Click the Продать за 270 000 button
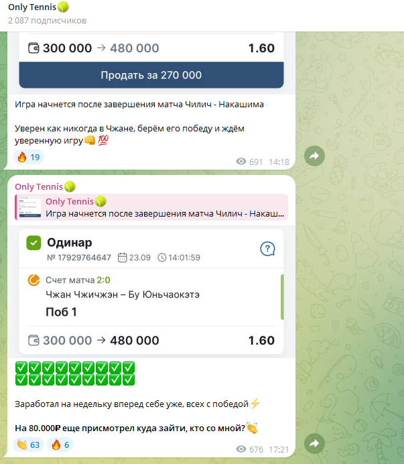404x464 pixels. coord(151,75)
